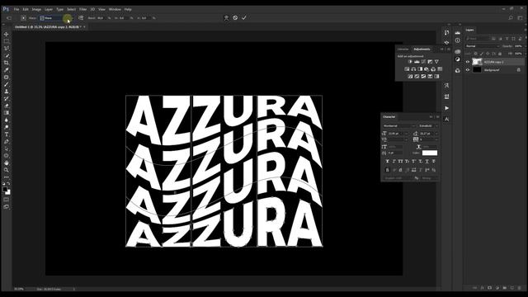Toggle All Caps in Character panel
Viewport: 528px width, 297px height.
pos(400,162)
